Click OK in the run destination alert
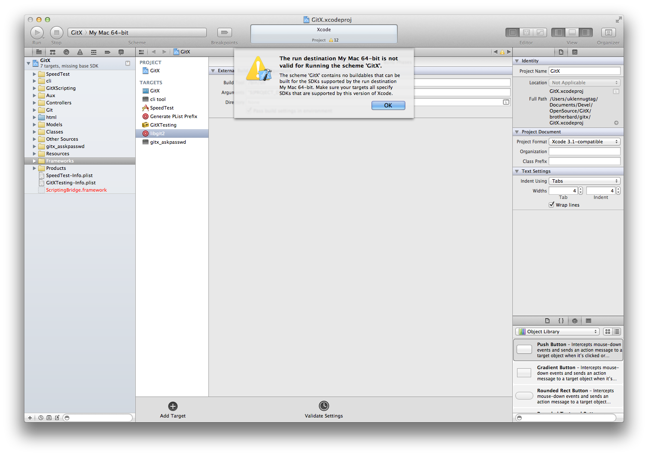The width and height of the screenshot is (648, 456). (388, 105)
